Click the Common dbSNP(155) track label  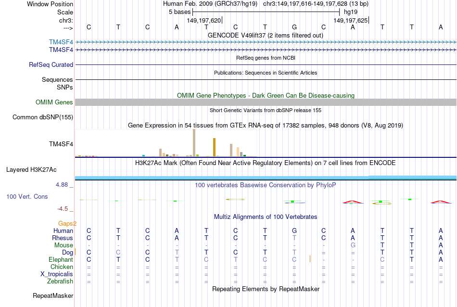tap(43, 117)
